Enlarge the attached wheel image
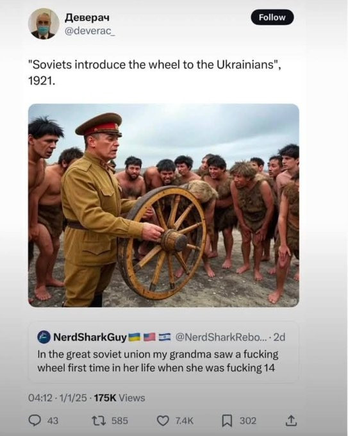 click(163, 205)
